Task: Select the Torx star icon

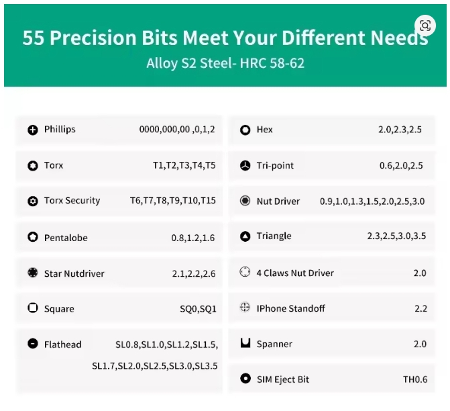Action: click(33, 166)
